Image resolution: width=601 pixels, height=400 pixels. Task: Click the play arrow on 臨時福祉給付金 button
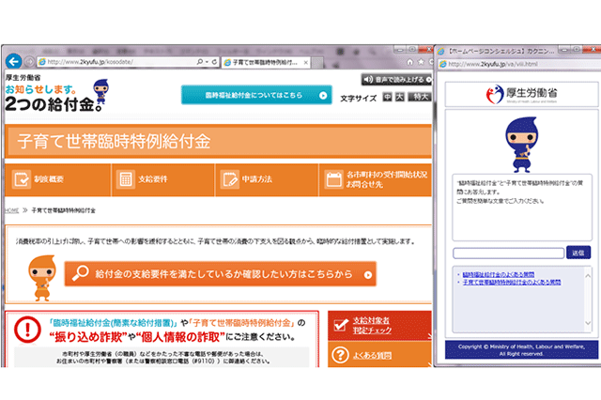(323, 96)
